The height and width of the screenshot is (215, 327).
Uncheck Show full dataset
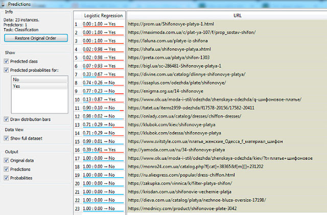6,138
